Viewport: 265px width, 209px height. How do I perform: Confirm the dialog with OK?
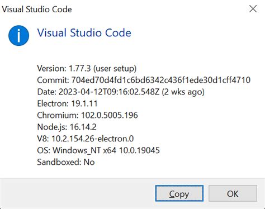click(x=233, y=193)
